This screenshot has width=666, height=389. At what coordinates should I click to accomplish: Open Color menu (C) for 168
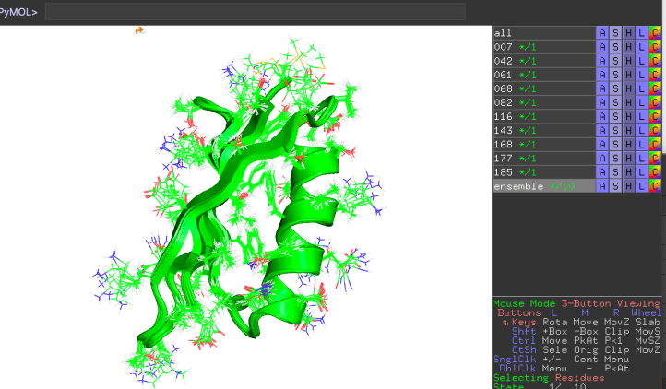tap(655, 145)
